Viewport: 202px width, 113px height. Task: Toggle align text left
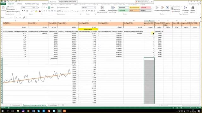tap(44, 11)
